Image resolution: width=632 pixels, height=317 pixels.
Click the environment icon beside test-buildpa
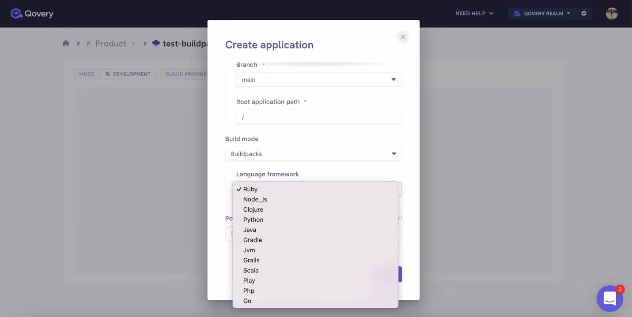click(156, 43)
